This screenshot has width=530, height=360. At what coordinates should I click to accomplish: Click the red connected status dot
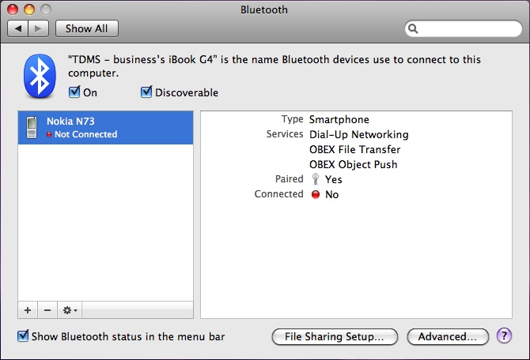tap(316, 194)
